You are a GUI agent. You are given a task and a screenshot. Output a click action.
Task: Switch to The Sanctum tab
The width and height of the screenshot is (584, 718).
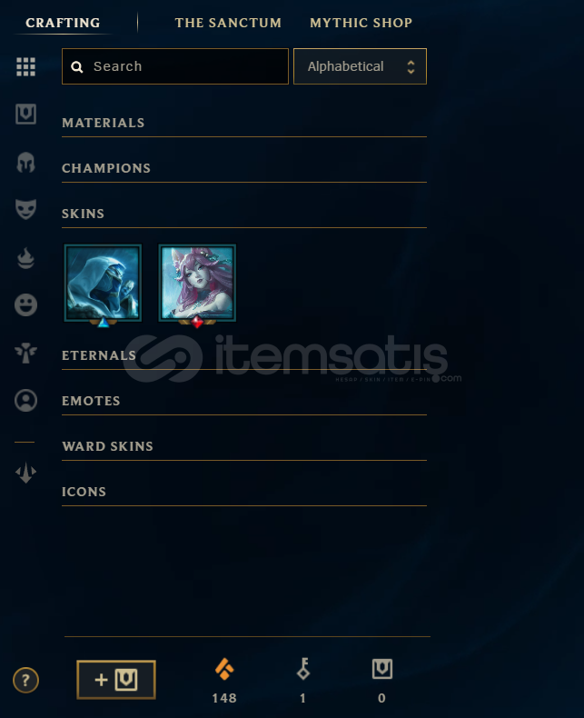228,23
